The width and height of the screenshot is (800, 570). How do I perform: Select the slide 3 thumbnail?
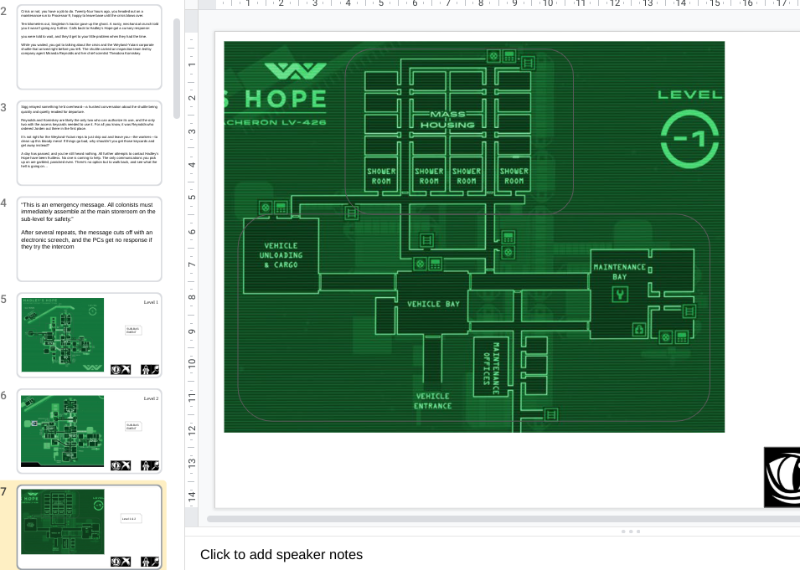[90, 143]
